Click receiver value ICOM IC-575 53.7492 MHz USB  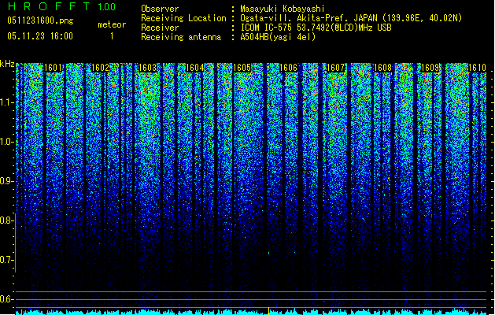316,28
